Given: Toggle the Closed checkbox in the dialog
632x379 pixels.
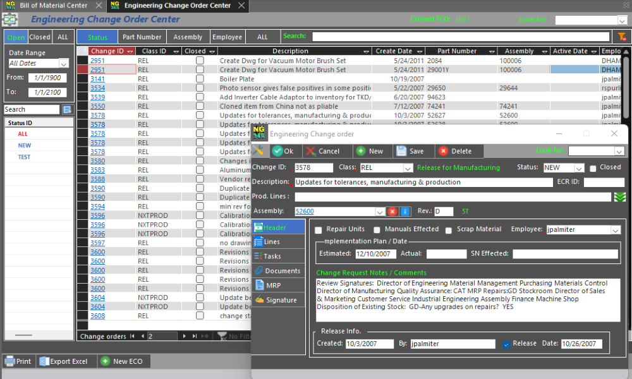Looking at the screenshot, I should click(593, 168).
